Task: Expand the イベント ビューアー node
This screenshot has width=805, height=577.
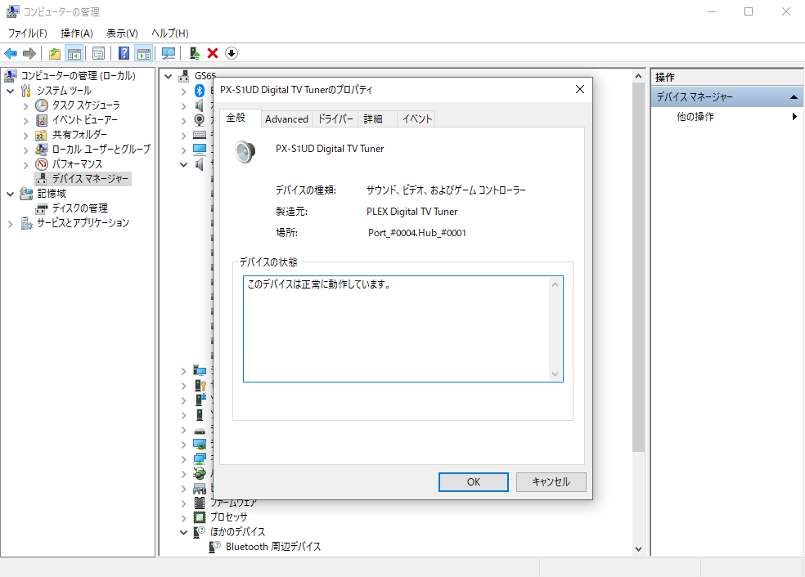Action: coord(25,121)
